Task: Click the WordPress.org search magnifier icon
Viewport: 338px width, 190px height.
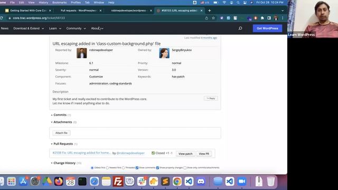Action: [240, 28]
